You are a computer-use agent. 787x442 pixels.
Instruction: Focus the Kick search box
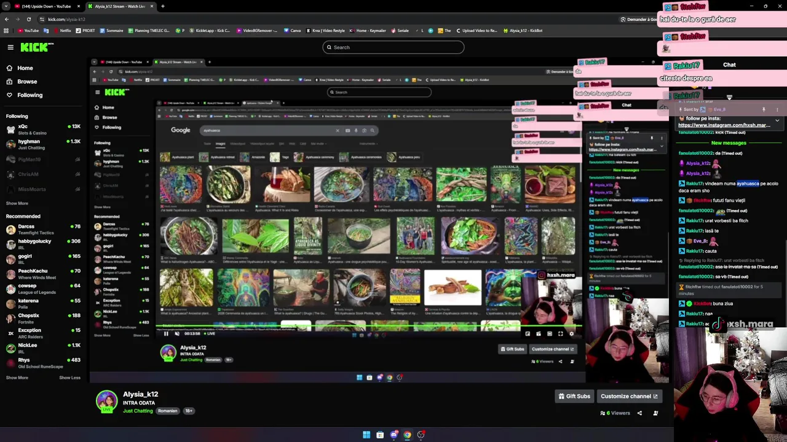click(393, 47)
